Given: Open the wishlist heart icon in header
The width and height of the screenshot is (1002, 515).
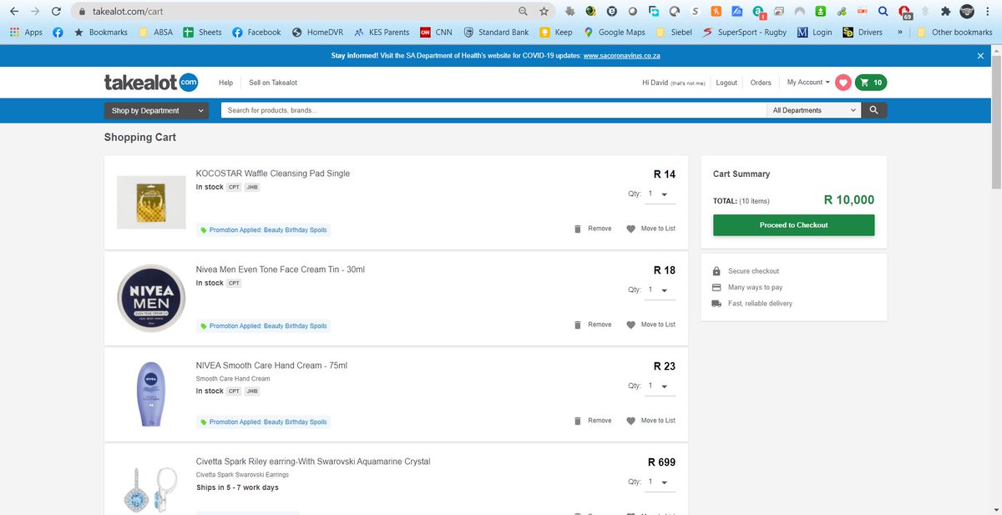Looking at the screenshot, I should coord(843,83).
